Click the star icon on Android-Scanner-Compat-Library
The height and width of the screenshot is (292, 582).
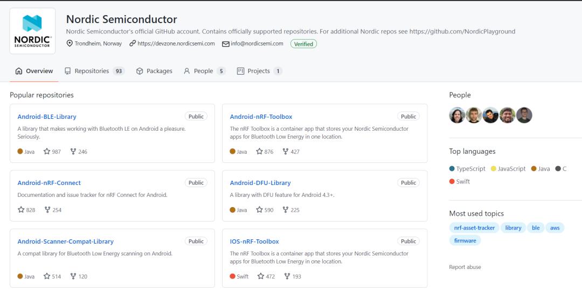(x=47, y=276)
